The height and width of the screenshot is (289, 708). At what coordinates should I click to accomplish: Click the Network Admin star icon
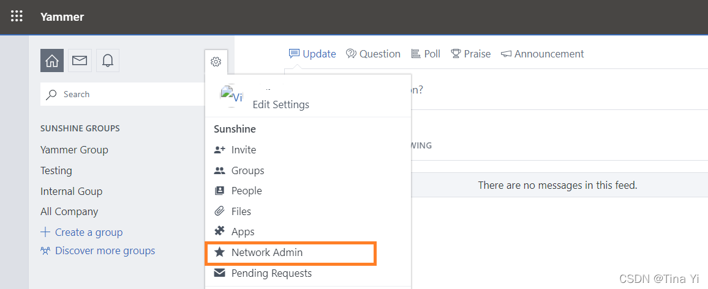click(x=219, y=252)
